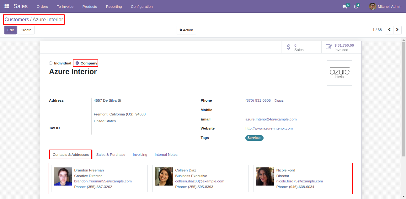Go to previous record arrow
Image resolution: width=406 pixels, height=199 pixels.
click(389, 30)
